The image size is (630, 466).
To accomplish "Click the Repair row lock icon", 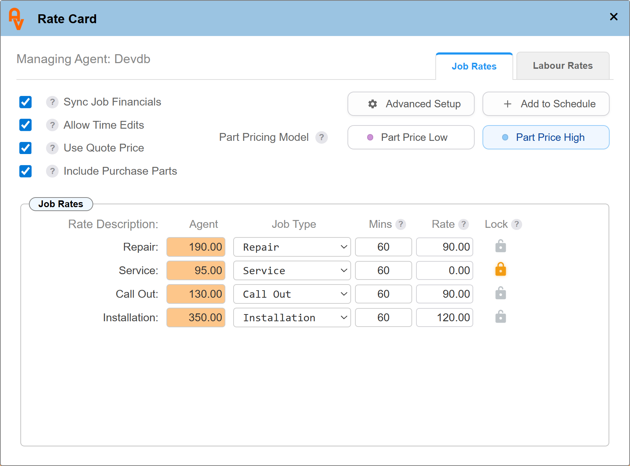I will tap(500, 246).
